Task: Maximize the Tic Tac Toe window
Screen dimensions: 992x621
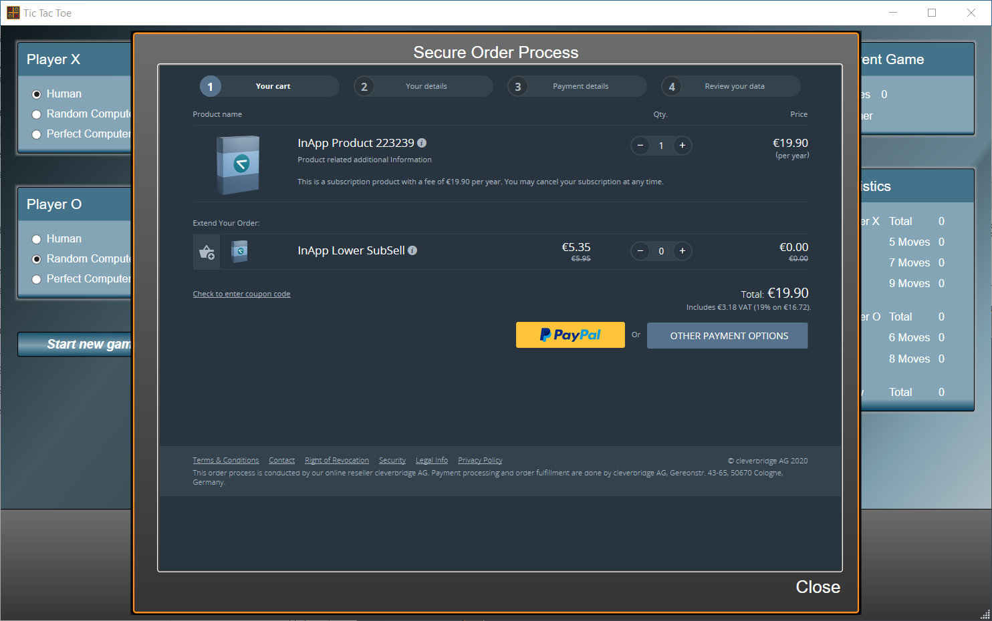Action: [x=932, y=13]
